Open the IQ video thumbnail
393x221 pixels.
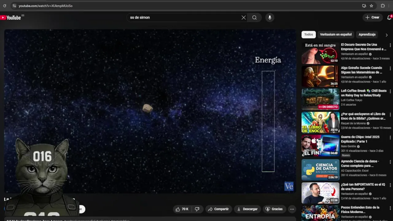point(320,193)
